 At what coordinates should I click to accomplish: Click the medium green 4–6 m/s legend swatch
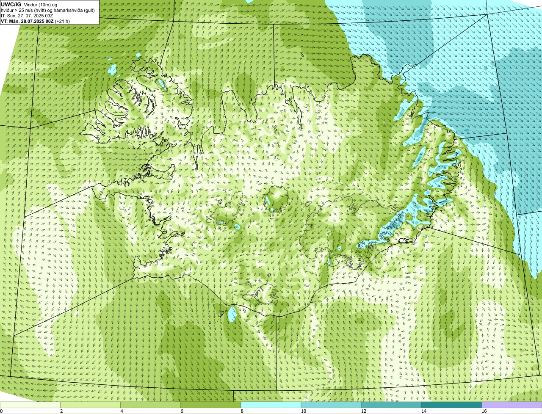coord(150,405)
